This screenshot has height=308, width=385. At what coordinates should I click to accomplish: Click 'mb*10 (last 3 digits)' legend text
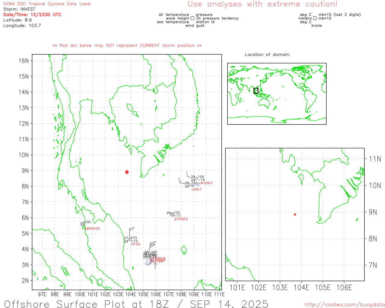click(340, 15)
